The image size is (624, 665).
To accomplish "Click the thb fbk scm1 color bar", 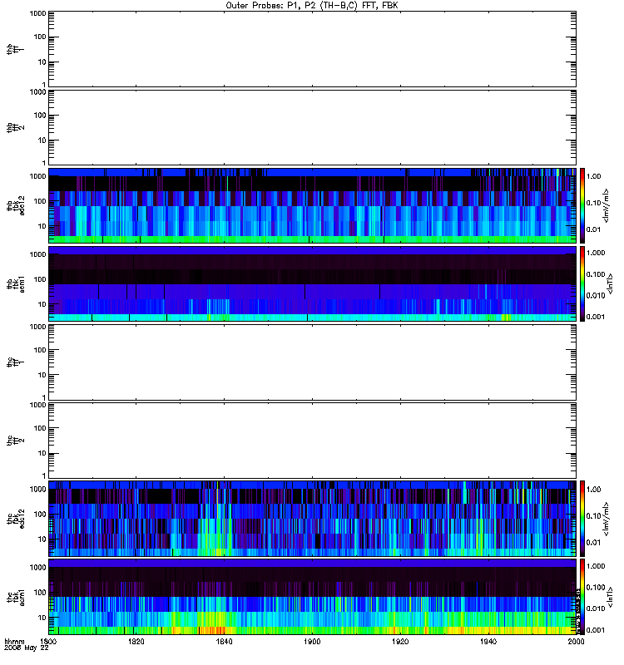I will tap(582, 284).
